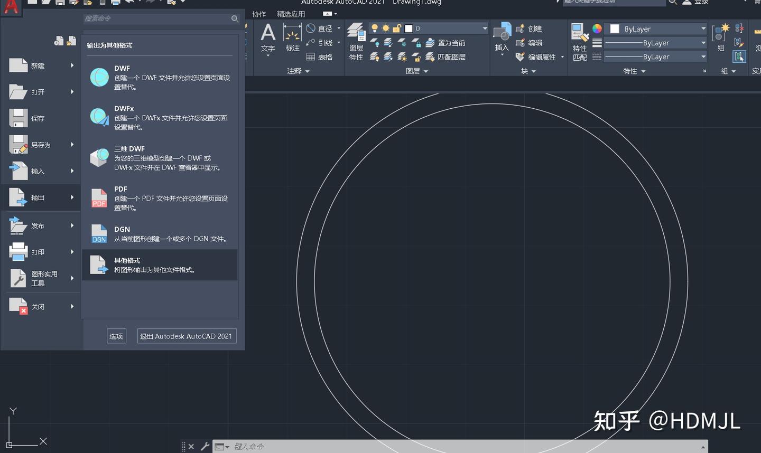
Task: Switch to the 精选应用 tab
Action: (x=291, y=14)
